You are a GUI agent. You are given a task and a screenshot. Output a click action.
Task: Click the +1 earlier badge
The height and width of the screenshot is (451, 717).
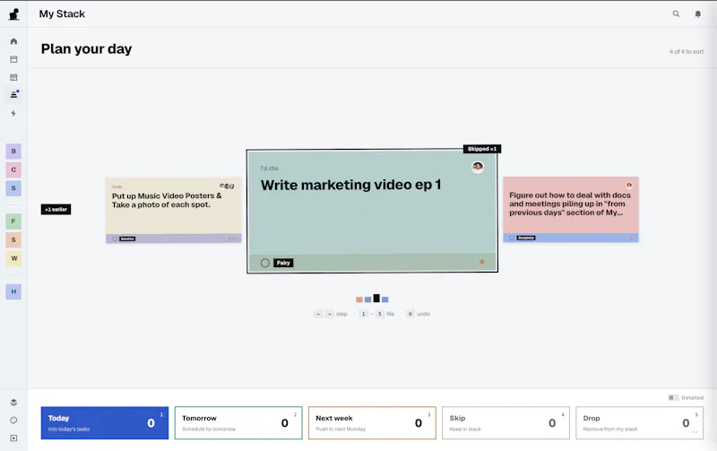56,210
